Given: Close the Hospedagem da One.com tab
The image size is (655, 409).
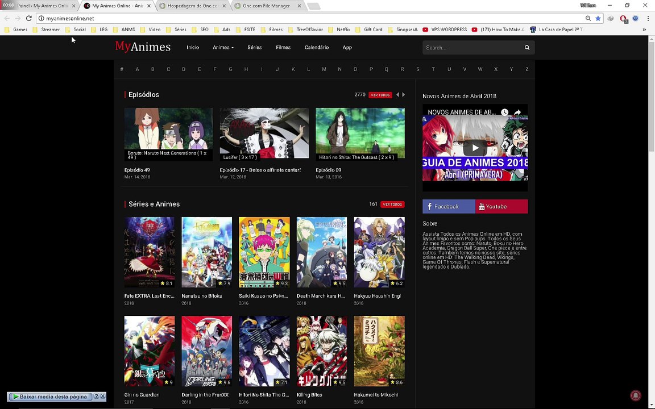Looking at the screenshot, I should 224,6.
